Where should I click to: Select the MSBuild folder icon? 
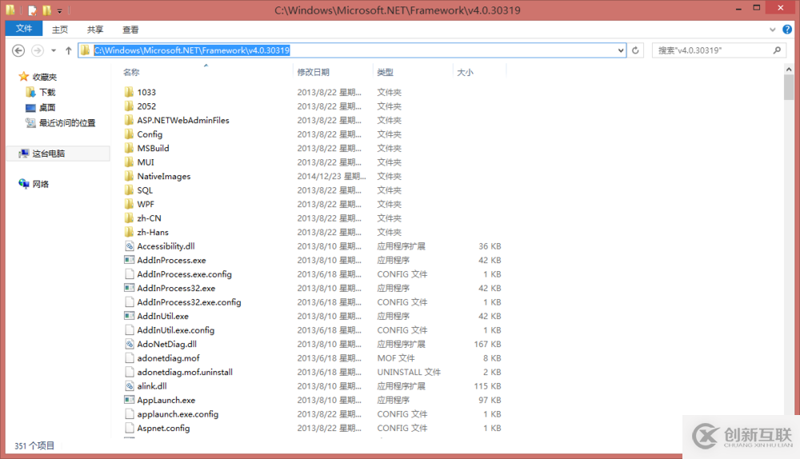[x=129, y=149]
